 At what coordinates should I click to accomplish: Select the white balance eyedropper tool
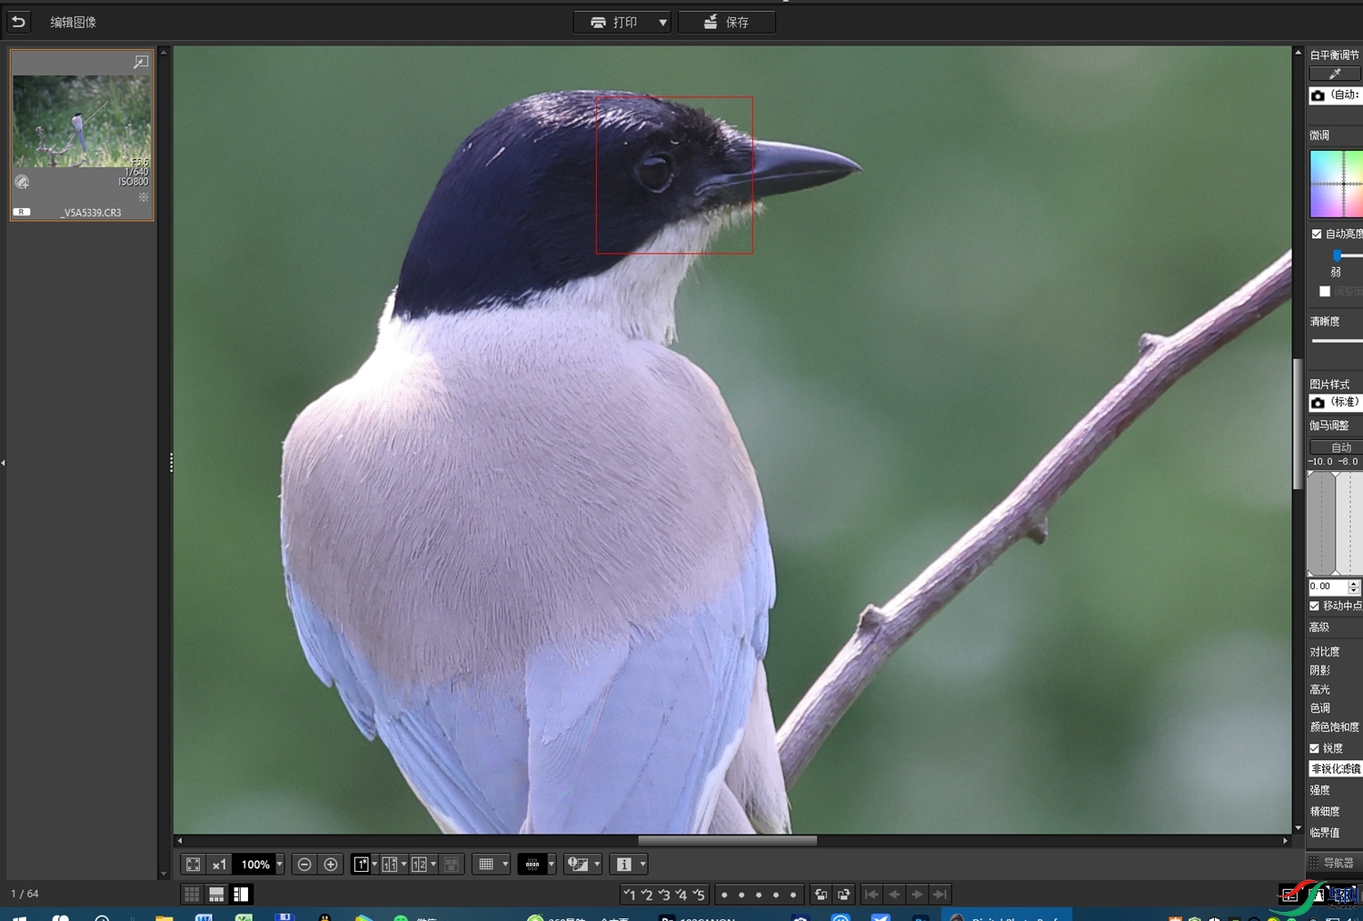[x=1335, y=74]
